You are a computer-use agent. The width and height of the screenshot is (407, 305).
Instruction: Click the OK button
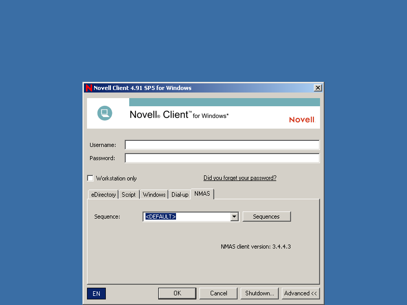[177, 293]
